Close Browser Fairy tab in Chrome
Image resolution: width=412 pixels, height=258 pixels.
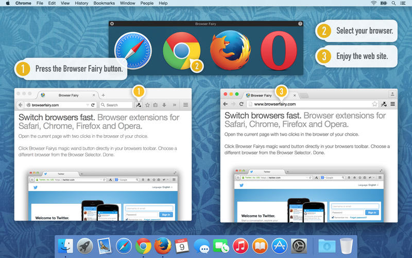295,95
